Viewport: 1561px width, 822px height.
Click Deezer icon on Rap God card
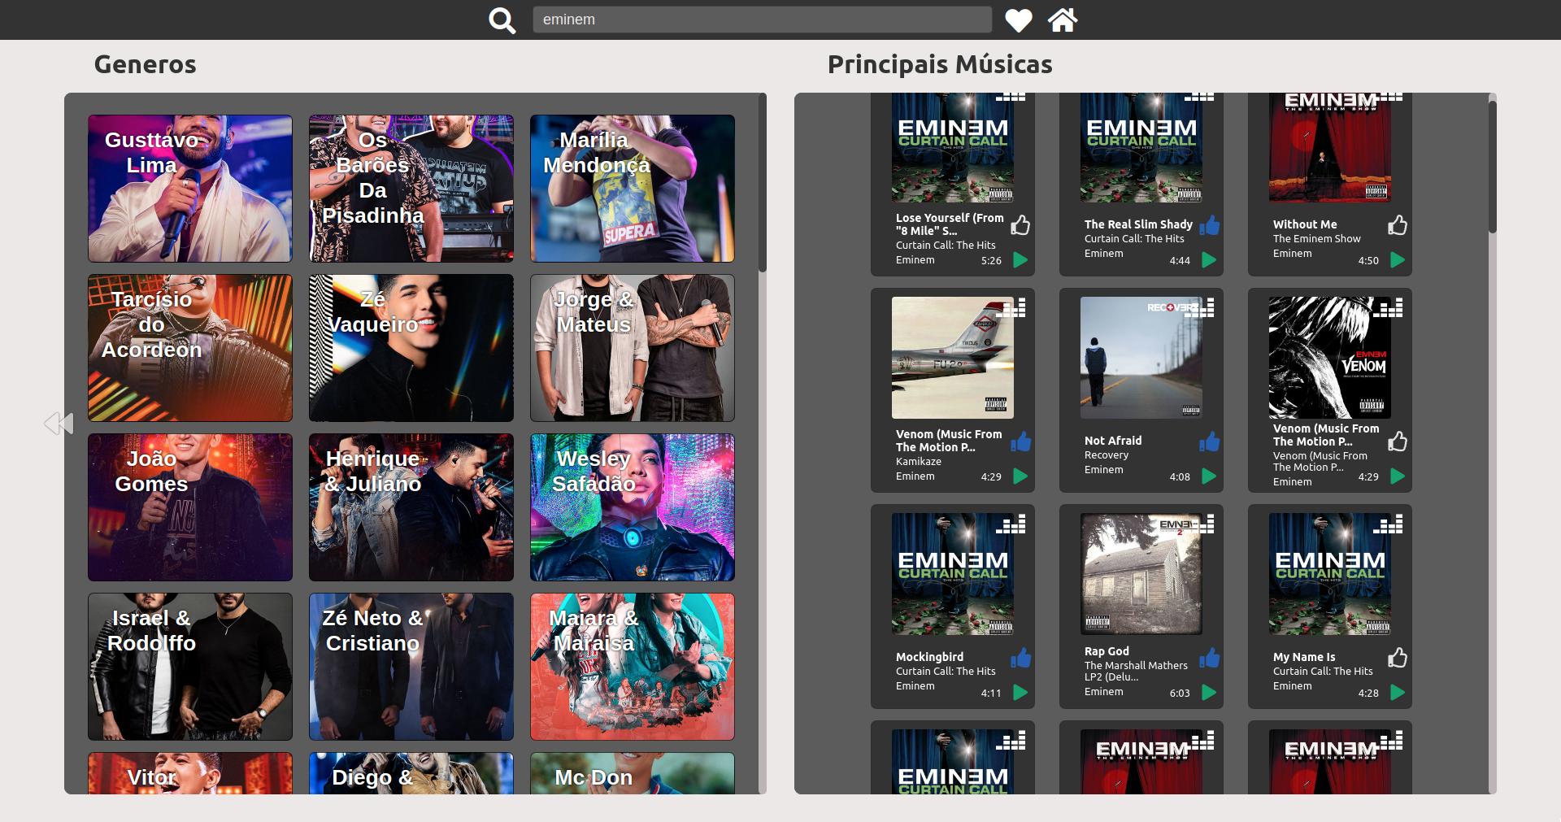pyautogui.click(x=1199, y=524)
